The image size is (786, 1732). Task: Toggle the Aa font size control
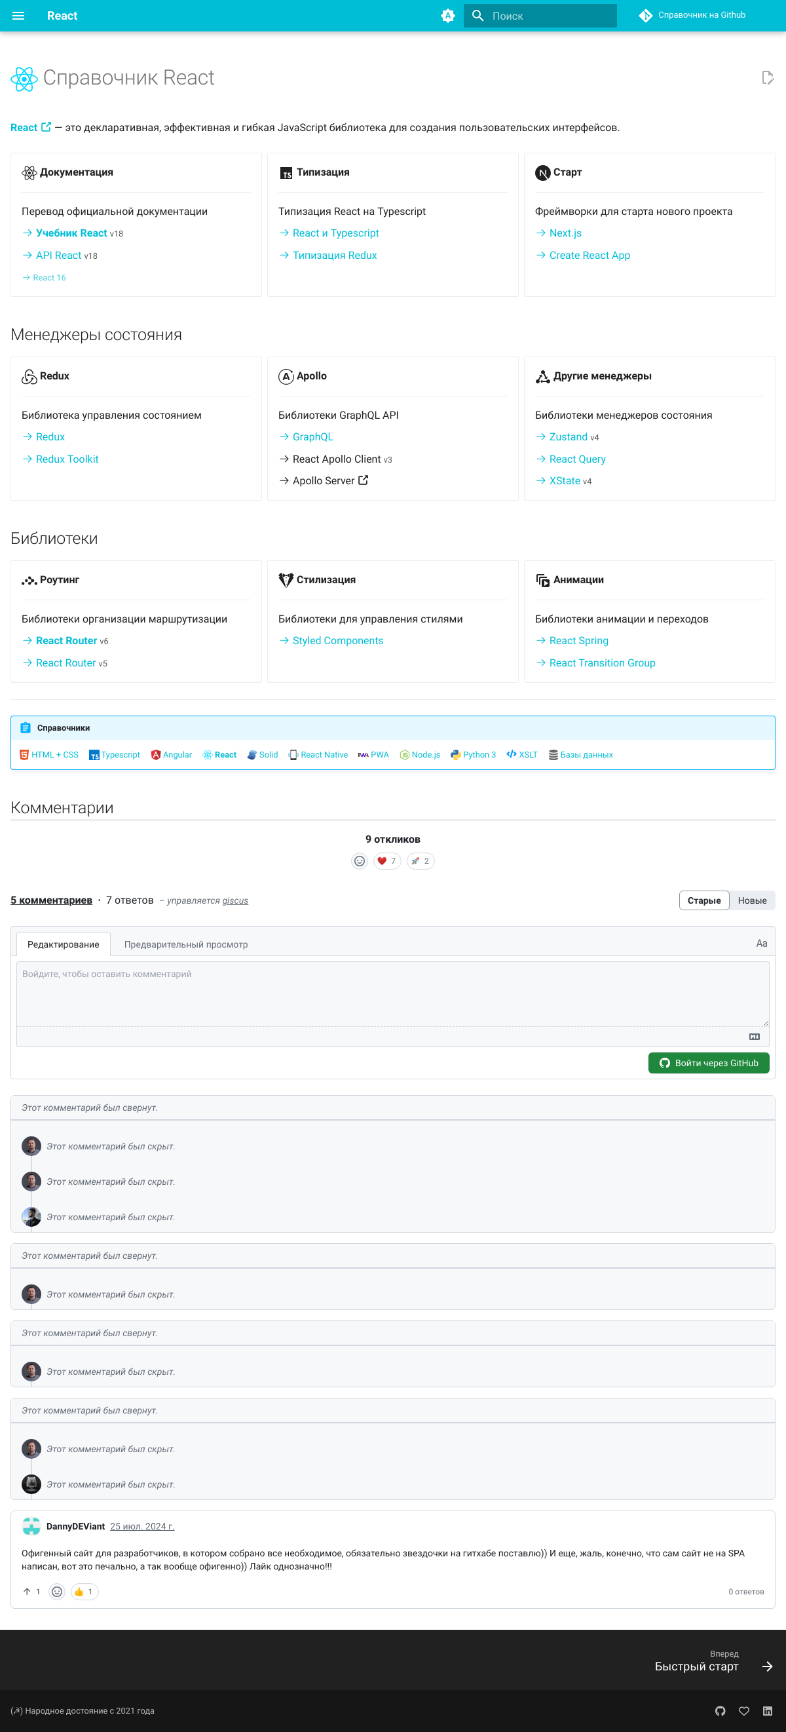tap(761, 944)
